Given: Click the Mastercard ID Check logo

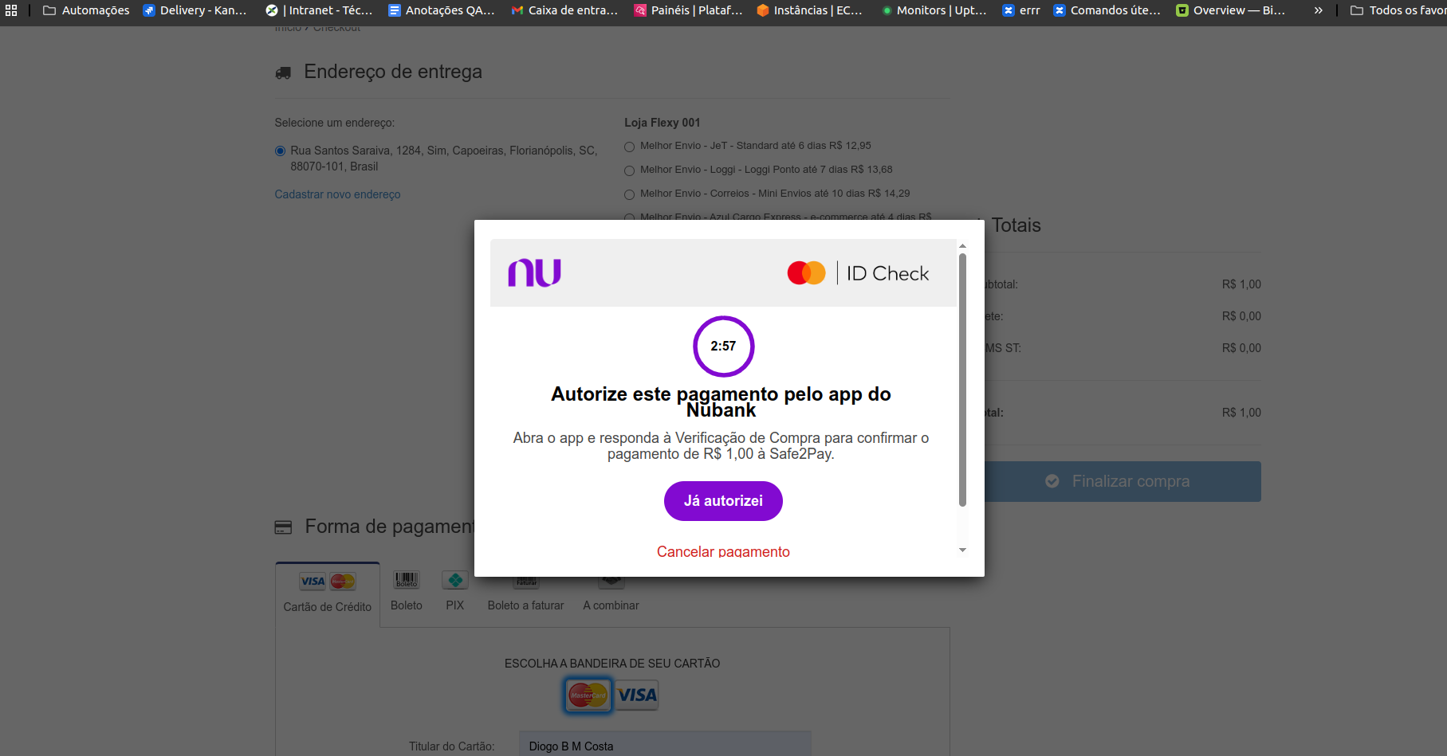Looking at the screenshot, I should tap(858, 273).
